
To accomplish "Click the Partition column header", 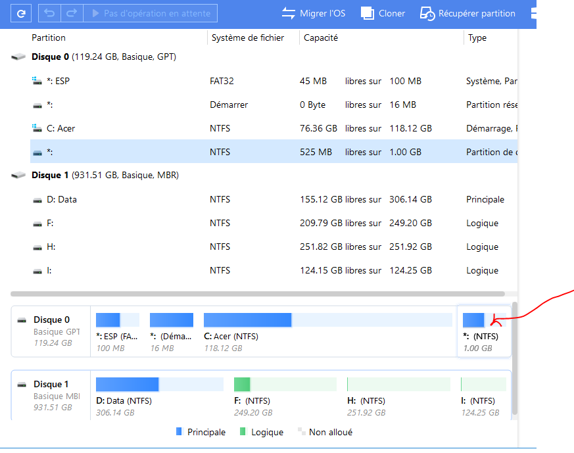I will (48, 37).
